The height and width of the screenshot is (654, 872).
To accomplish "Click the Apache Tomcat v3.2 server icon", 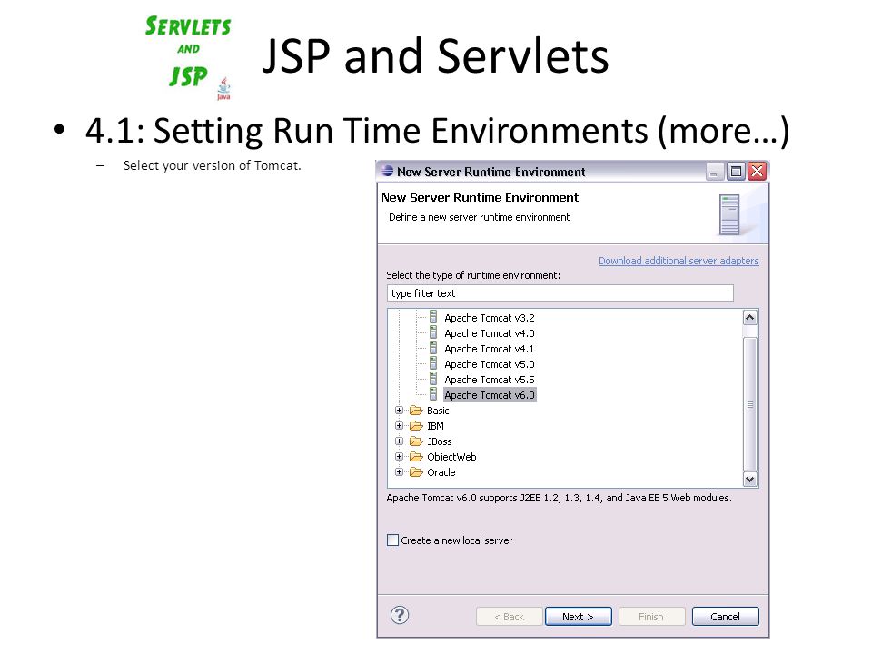I will coord(432,317).
